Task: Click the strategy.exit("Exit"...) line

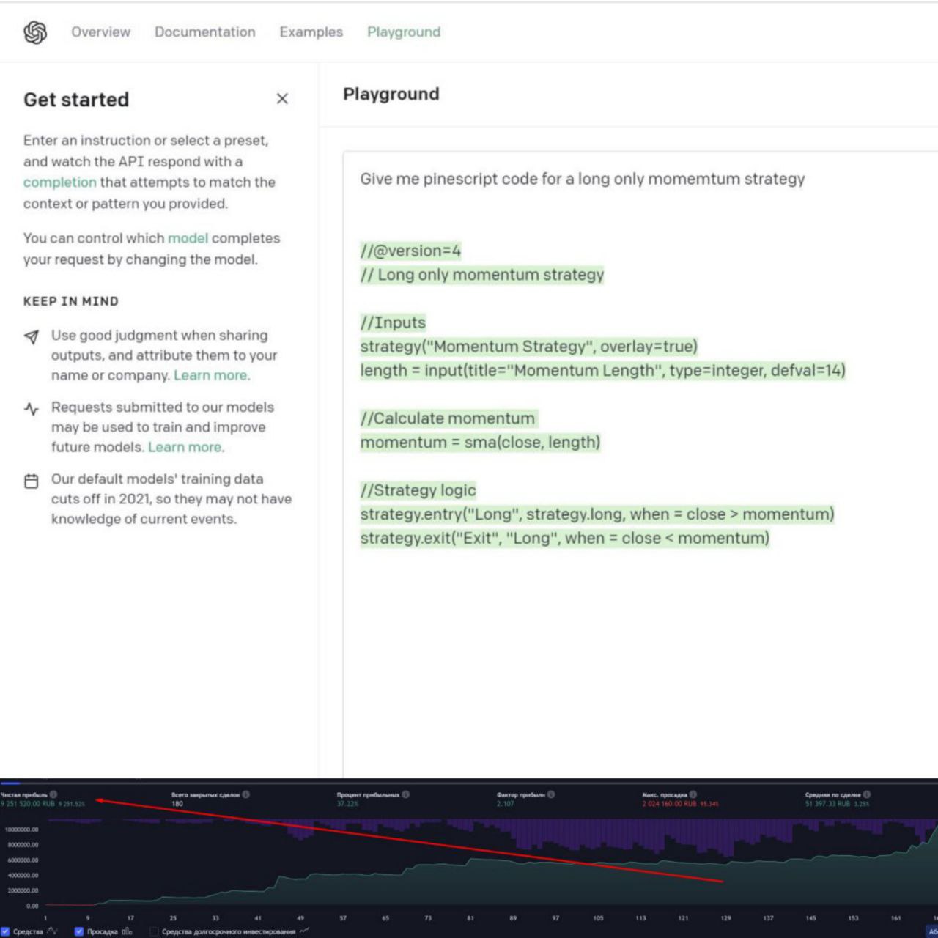Action: pyautogui.click(x=565, y=539)
